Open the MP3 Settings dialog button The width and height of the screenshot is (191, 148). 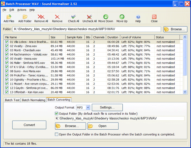(107, 107)
